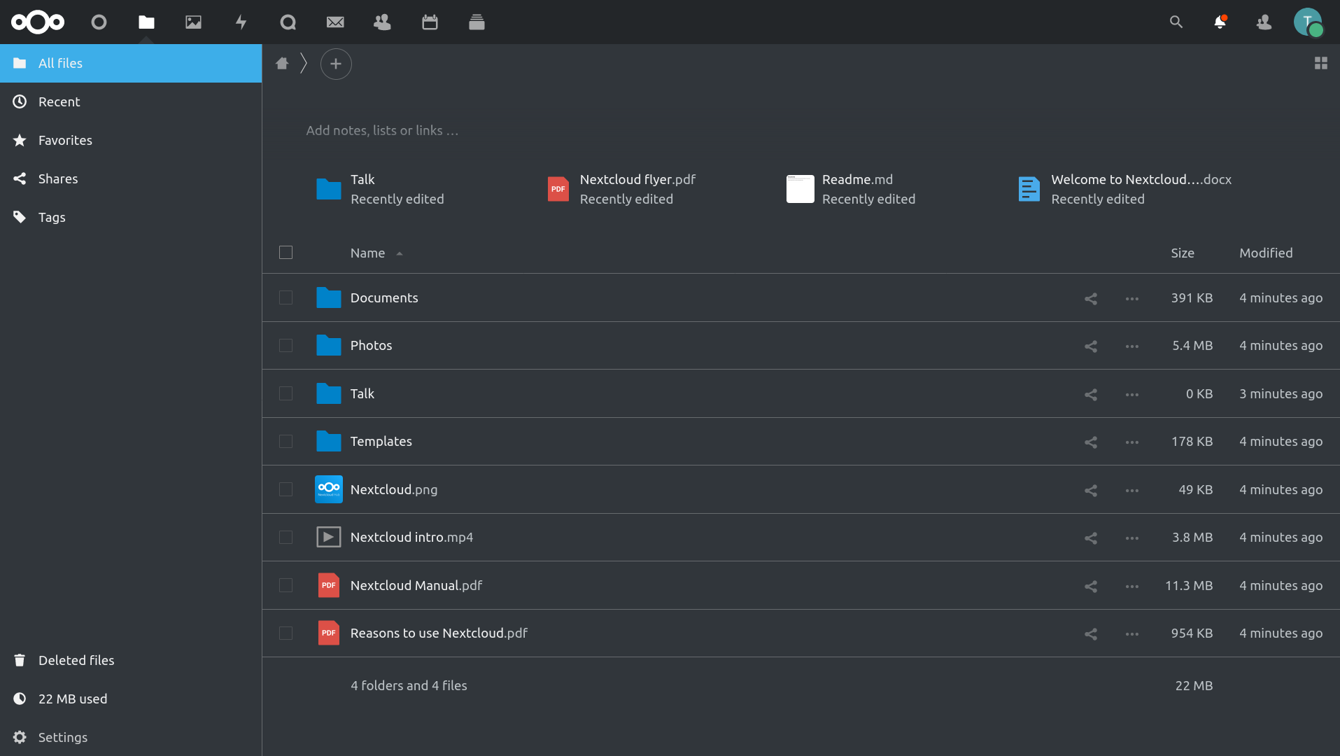Open Nextcloud Manual.pdf file
The height and width of the screenshot is (756, 1340).
click(x=416, y=585)
